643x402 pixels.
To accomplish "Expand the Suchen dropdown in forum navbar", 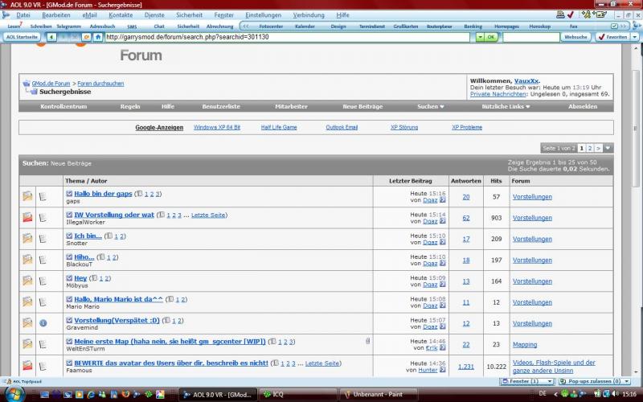I will (431, 106).
